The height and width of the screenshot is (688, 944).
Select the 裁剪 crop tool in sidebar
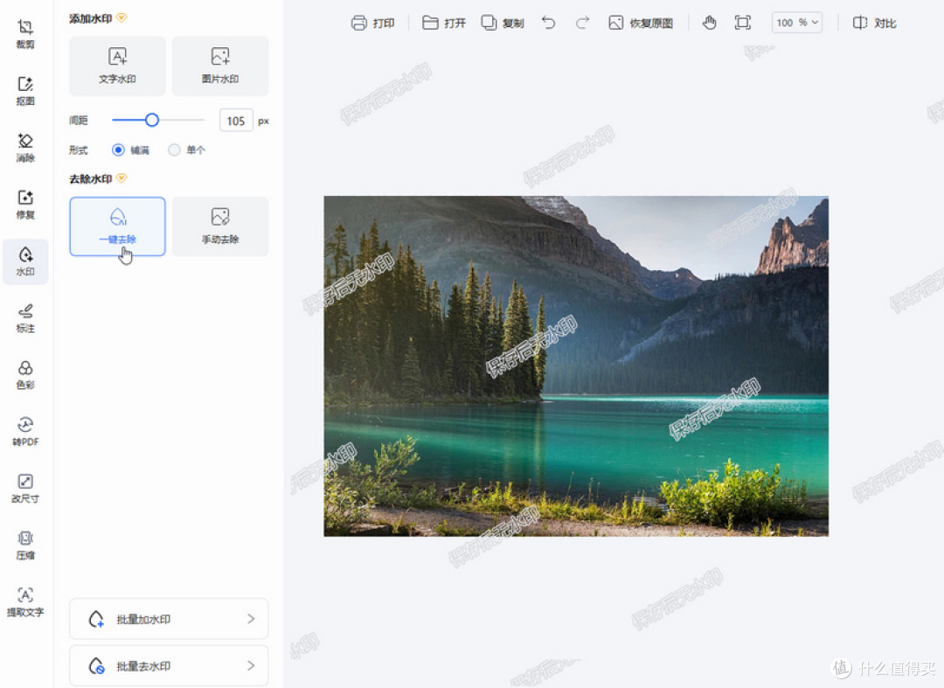click(x=25, y=34)
